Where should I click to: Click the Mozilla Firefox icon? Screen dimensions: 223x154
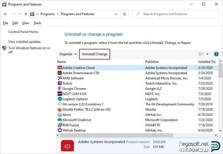60,110
